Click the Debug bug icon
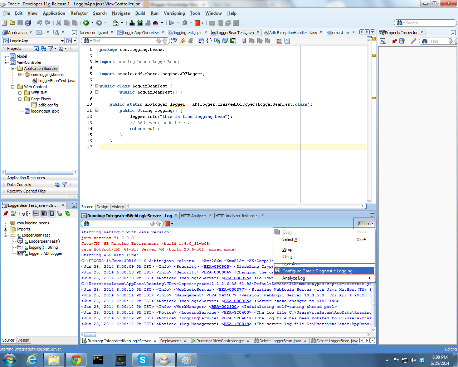Image resolution: width=458 pixels, height=367 pixels. click(x=185, y=23)
